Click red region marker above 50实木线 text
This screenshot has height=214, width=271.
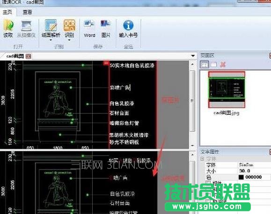(x=106, y=63)
